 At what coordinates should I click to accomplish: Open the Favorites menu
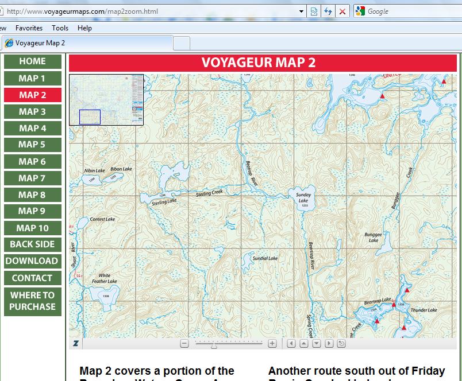click(29, 28)
